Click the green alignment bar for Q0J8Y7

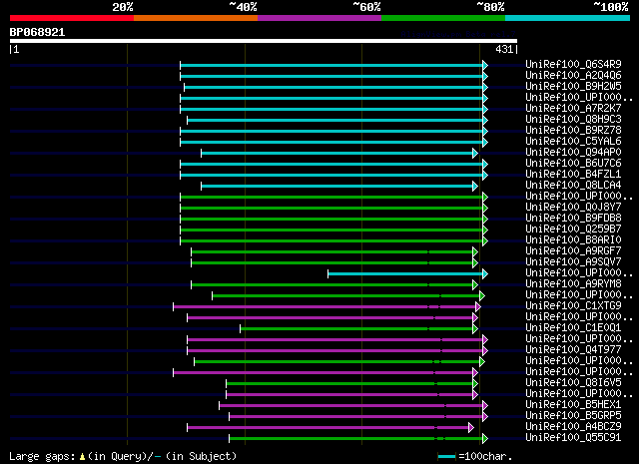[331, 209]
